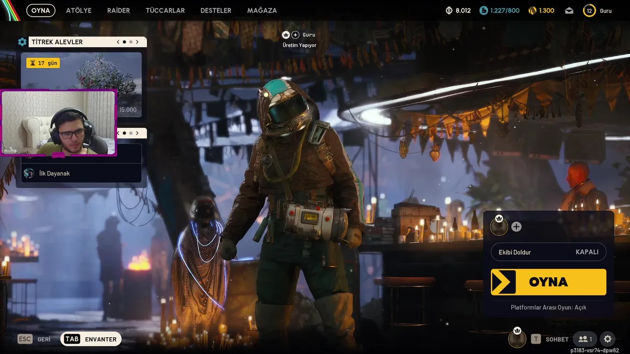
Task: Click the Üretim Yapıyor status text
Action: click(x=299, y=45)
